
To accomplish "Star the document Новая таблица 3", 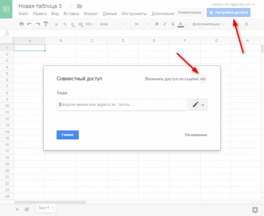I will 71,6.
